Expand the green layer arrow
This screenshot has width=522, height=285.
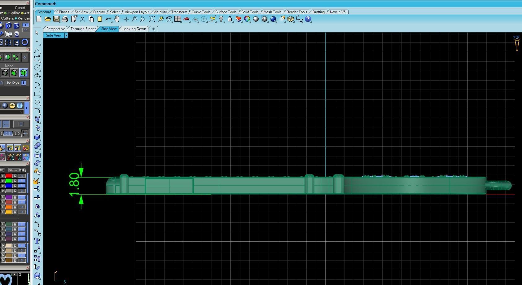[3, 181]
